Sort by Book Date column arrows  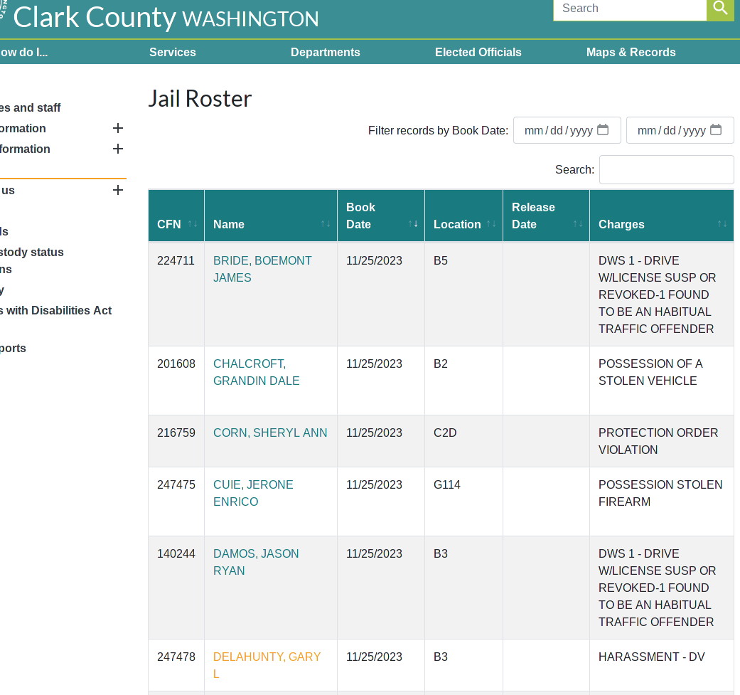[x=413, y=224]
